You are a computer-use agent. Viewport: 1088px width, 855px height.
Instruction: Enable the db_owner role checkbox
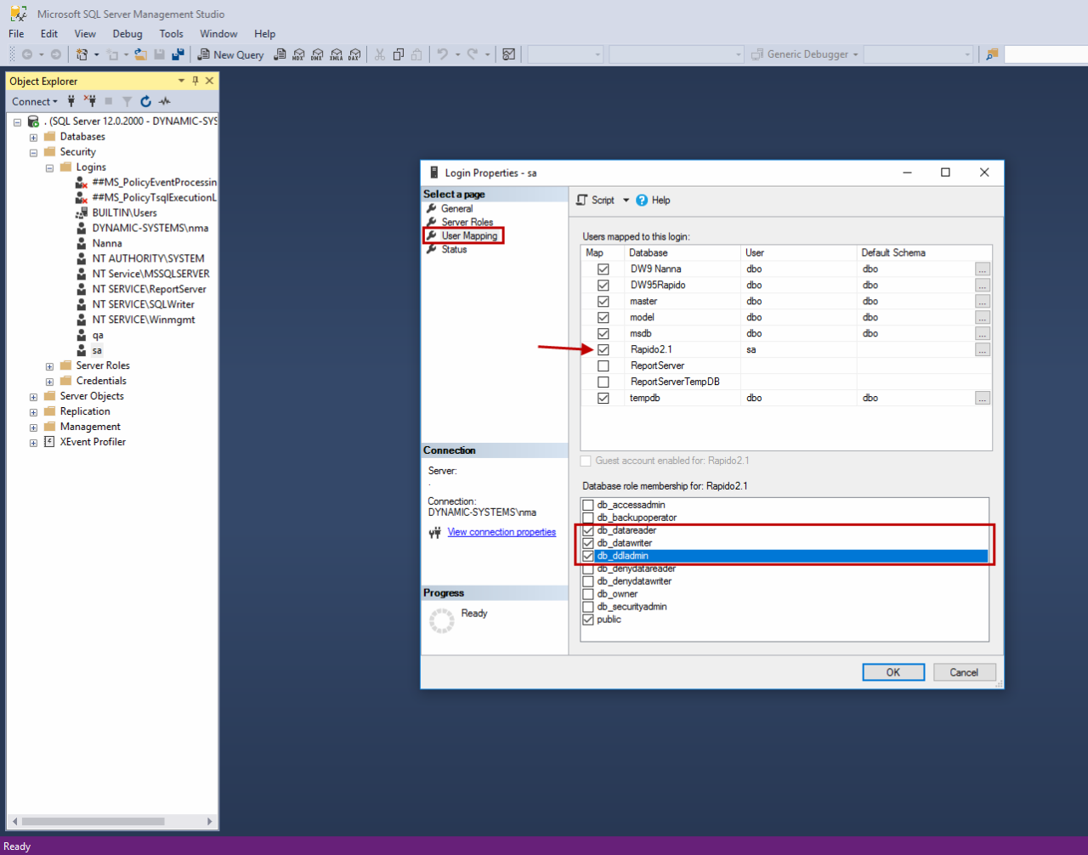point(588,594)
